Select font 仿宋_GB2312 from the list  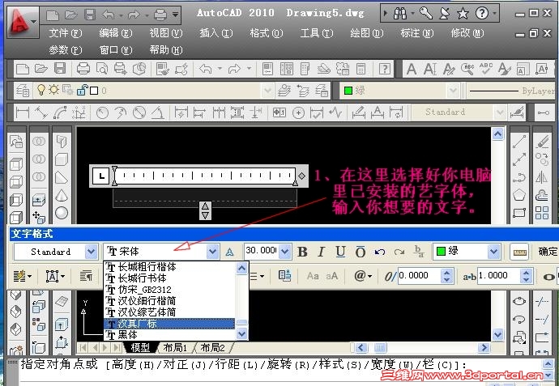pyautogui.click(x=169, y=290)
